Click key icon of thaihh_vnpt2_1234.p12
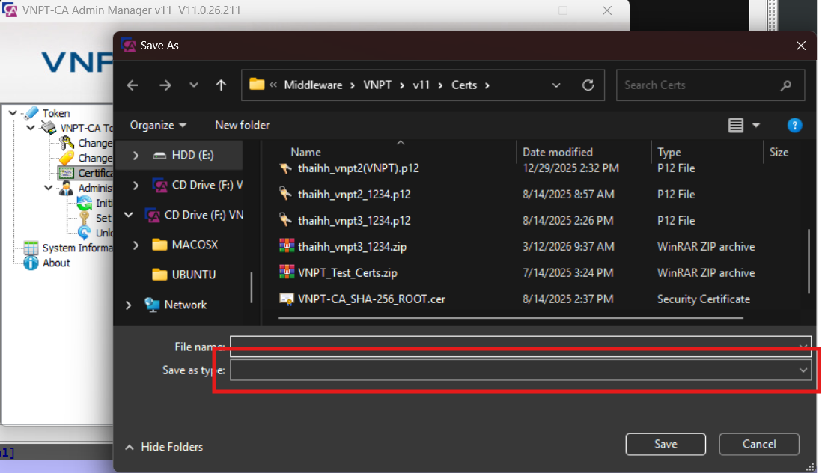This screenshot has height=473, width=822. tap(286, 194)
